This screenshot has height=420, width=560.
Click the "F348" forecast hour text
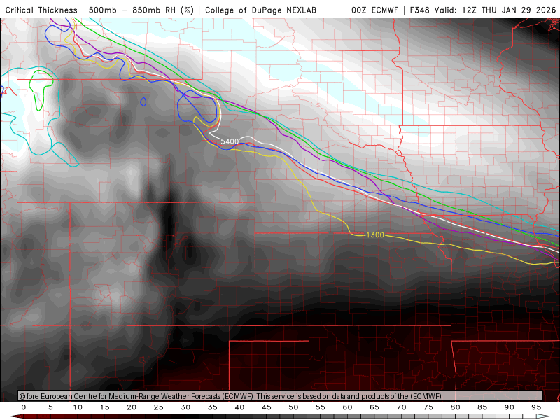click(x=419, y=10)
